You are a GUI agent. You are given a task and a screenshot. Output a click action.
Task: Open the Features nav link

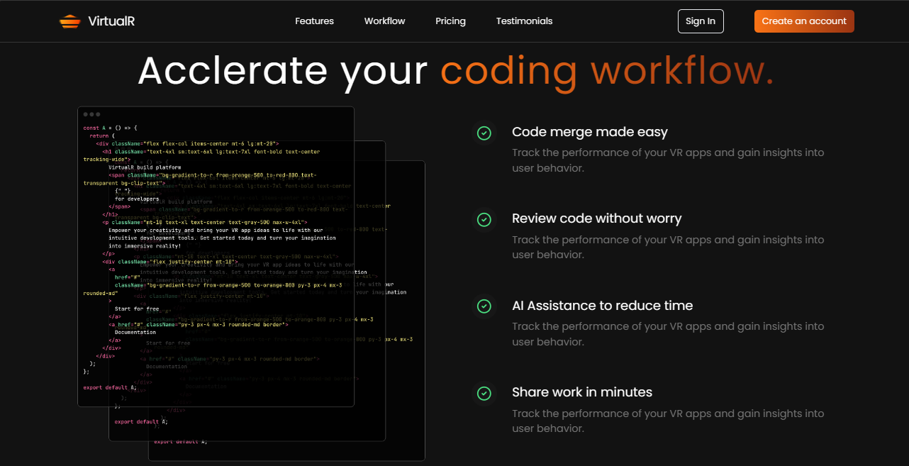click(x=314, y=21)
